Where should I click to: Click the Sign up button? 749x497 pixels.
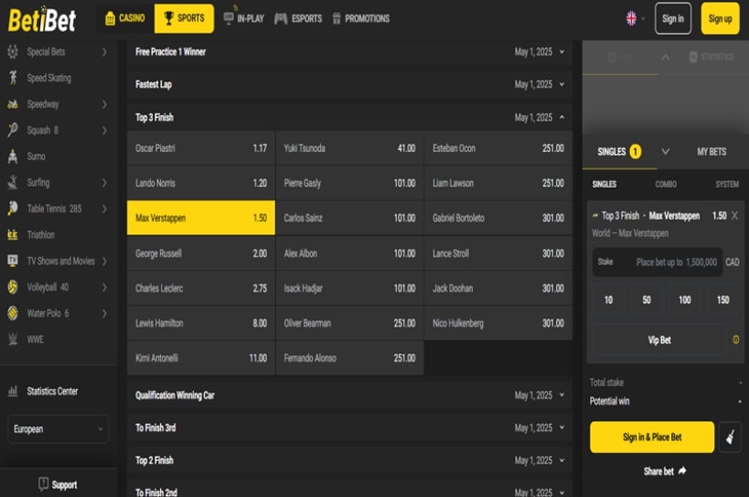pos(720,18)
